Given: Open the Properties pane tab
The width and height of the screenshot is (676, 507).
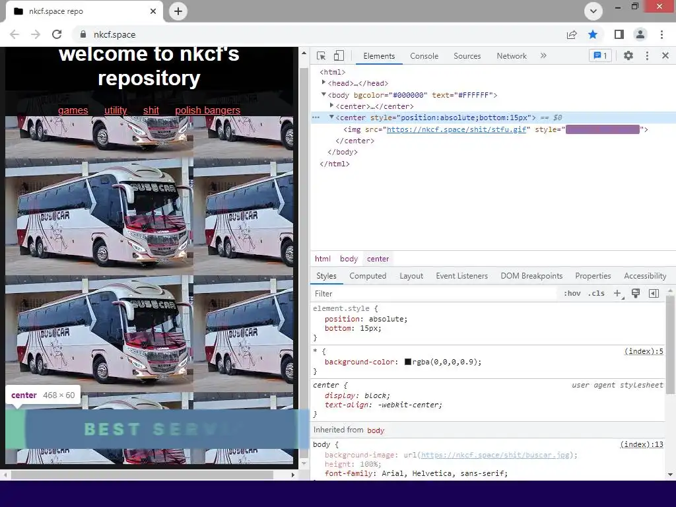Looking at the screenshot, I should click(593, 276).
